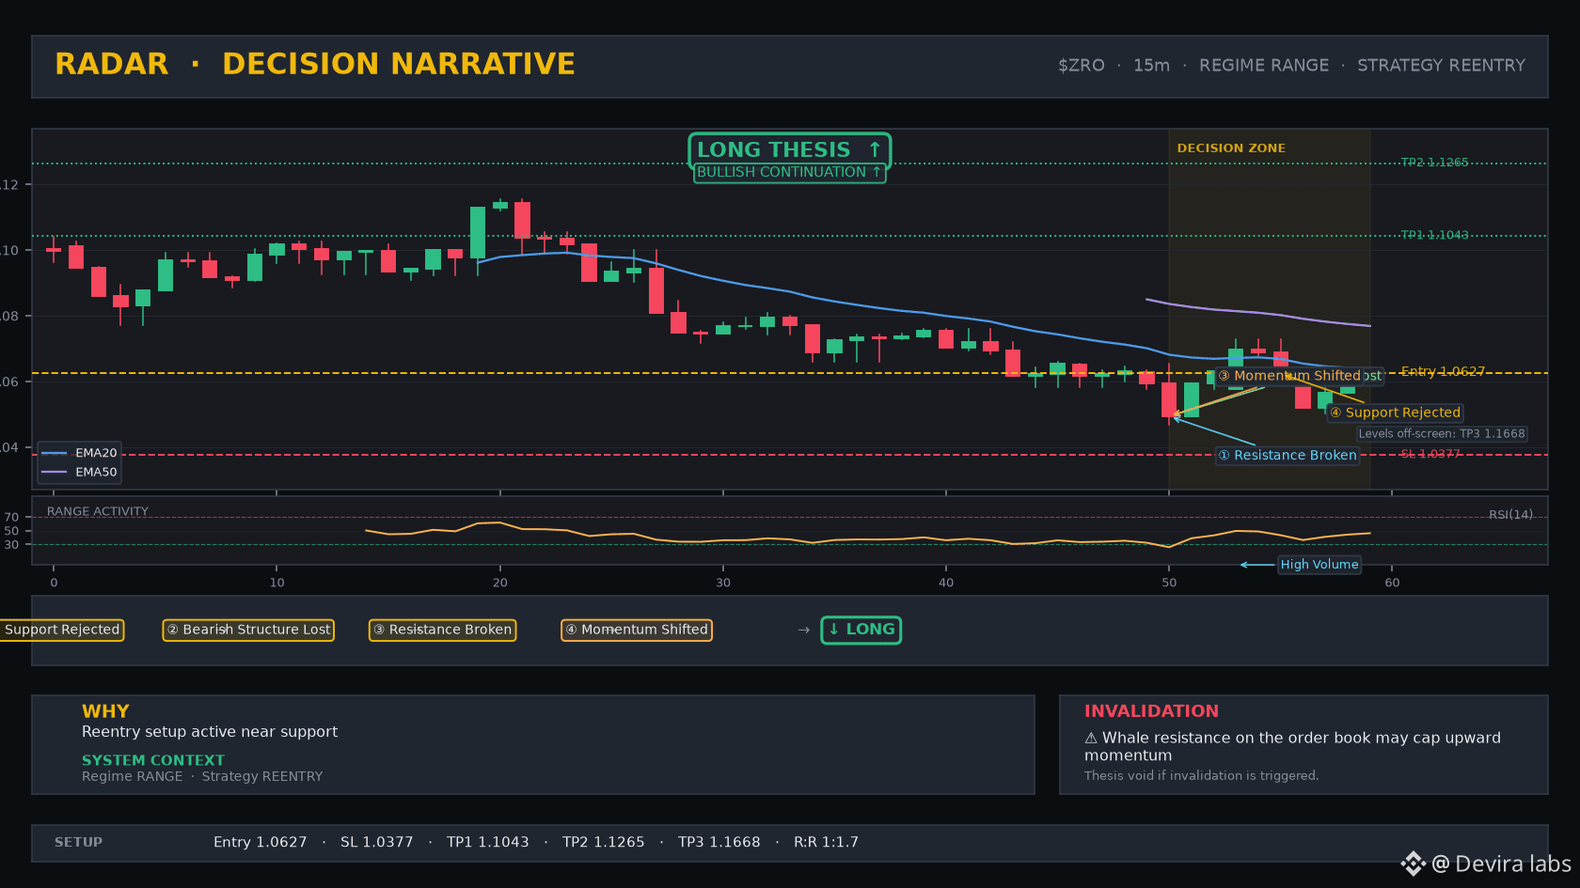
Task: Click the whale resistance warning text
Action: coord(1292,746)
